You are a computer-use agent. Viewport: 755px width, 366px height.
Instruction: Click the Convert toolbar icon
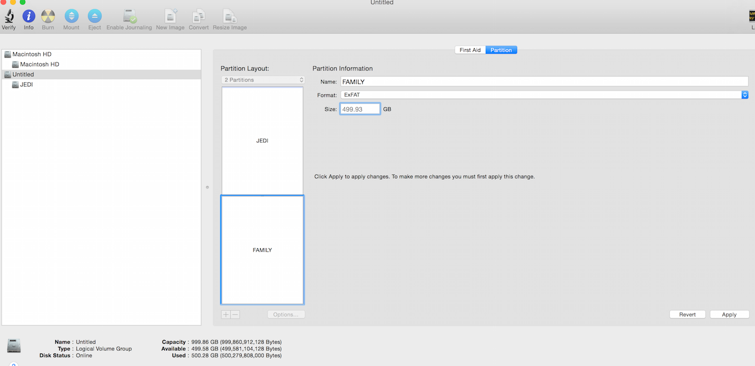point(199,16)
